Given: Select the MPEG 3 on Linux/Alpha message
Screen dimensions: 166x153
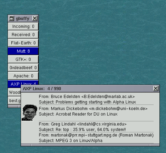Looking at the screenshot, I should point(96,138).
